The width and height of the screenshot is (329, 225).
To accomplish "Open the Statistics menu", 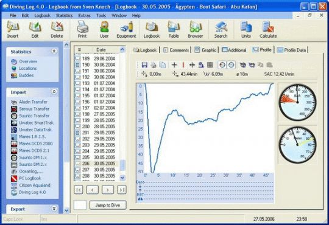I will tap(64, 15).
